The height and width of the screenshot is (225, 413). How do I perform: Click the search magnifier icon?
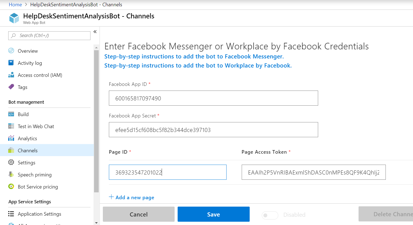tap(13, 35)
